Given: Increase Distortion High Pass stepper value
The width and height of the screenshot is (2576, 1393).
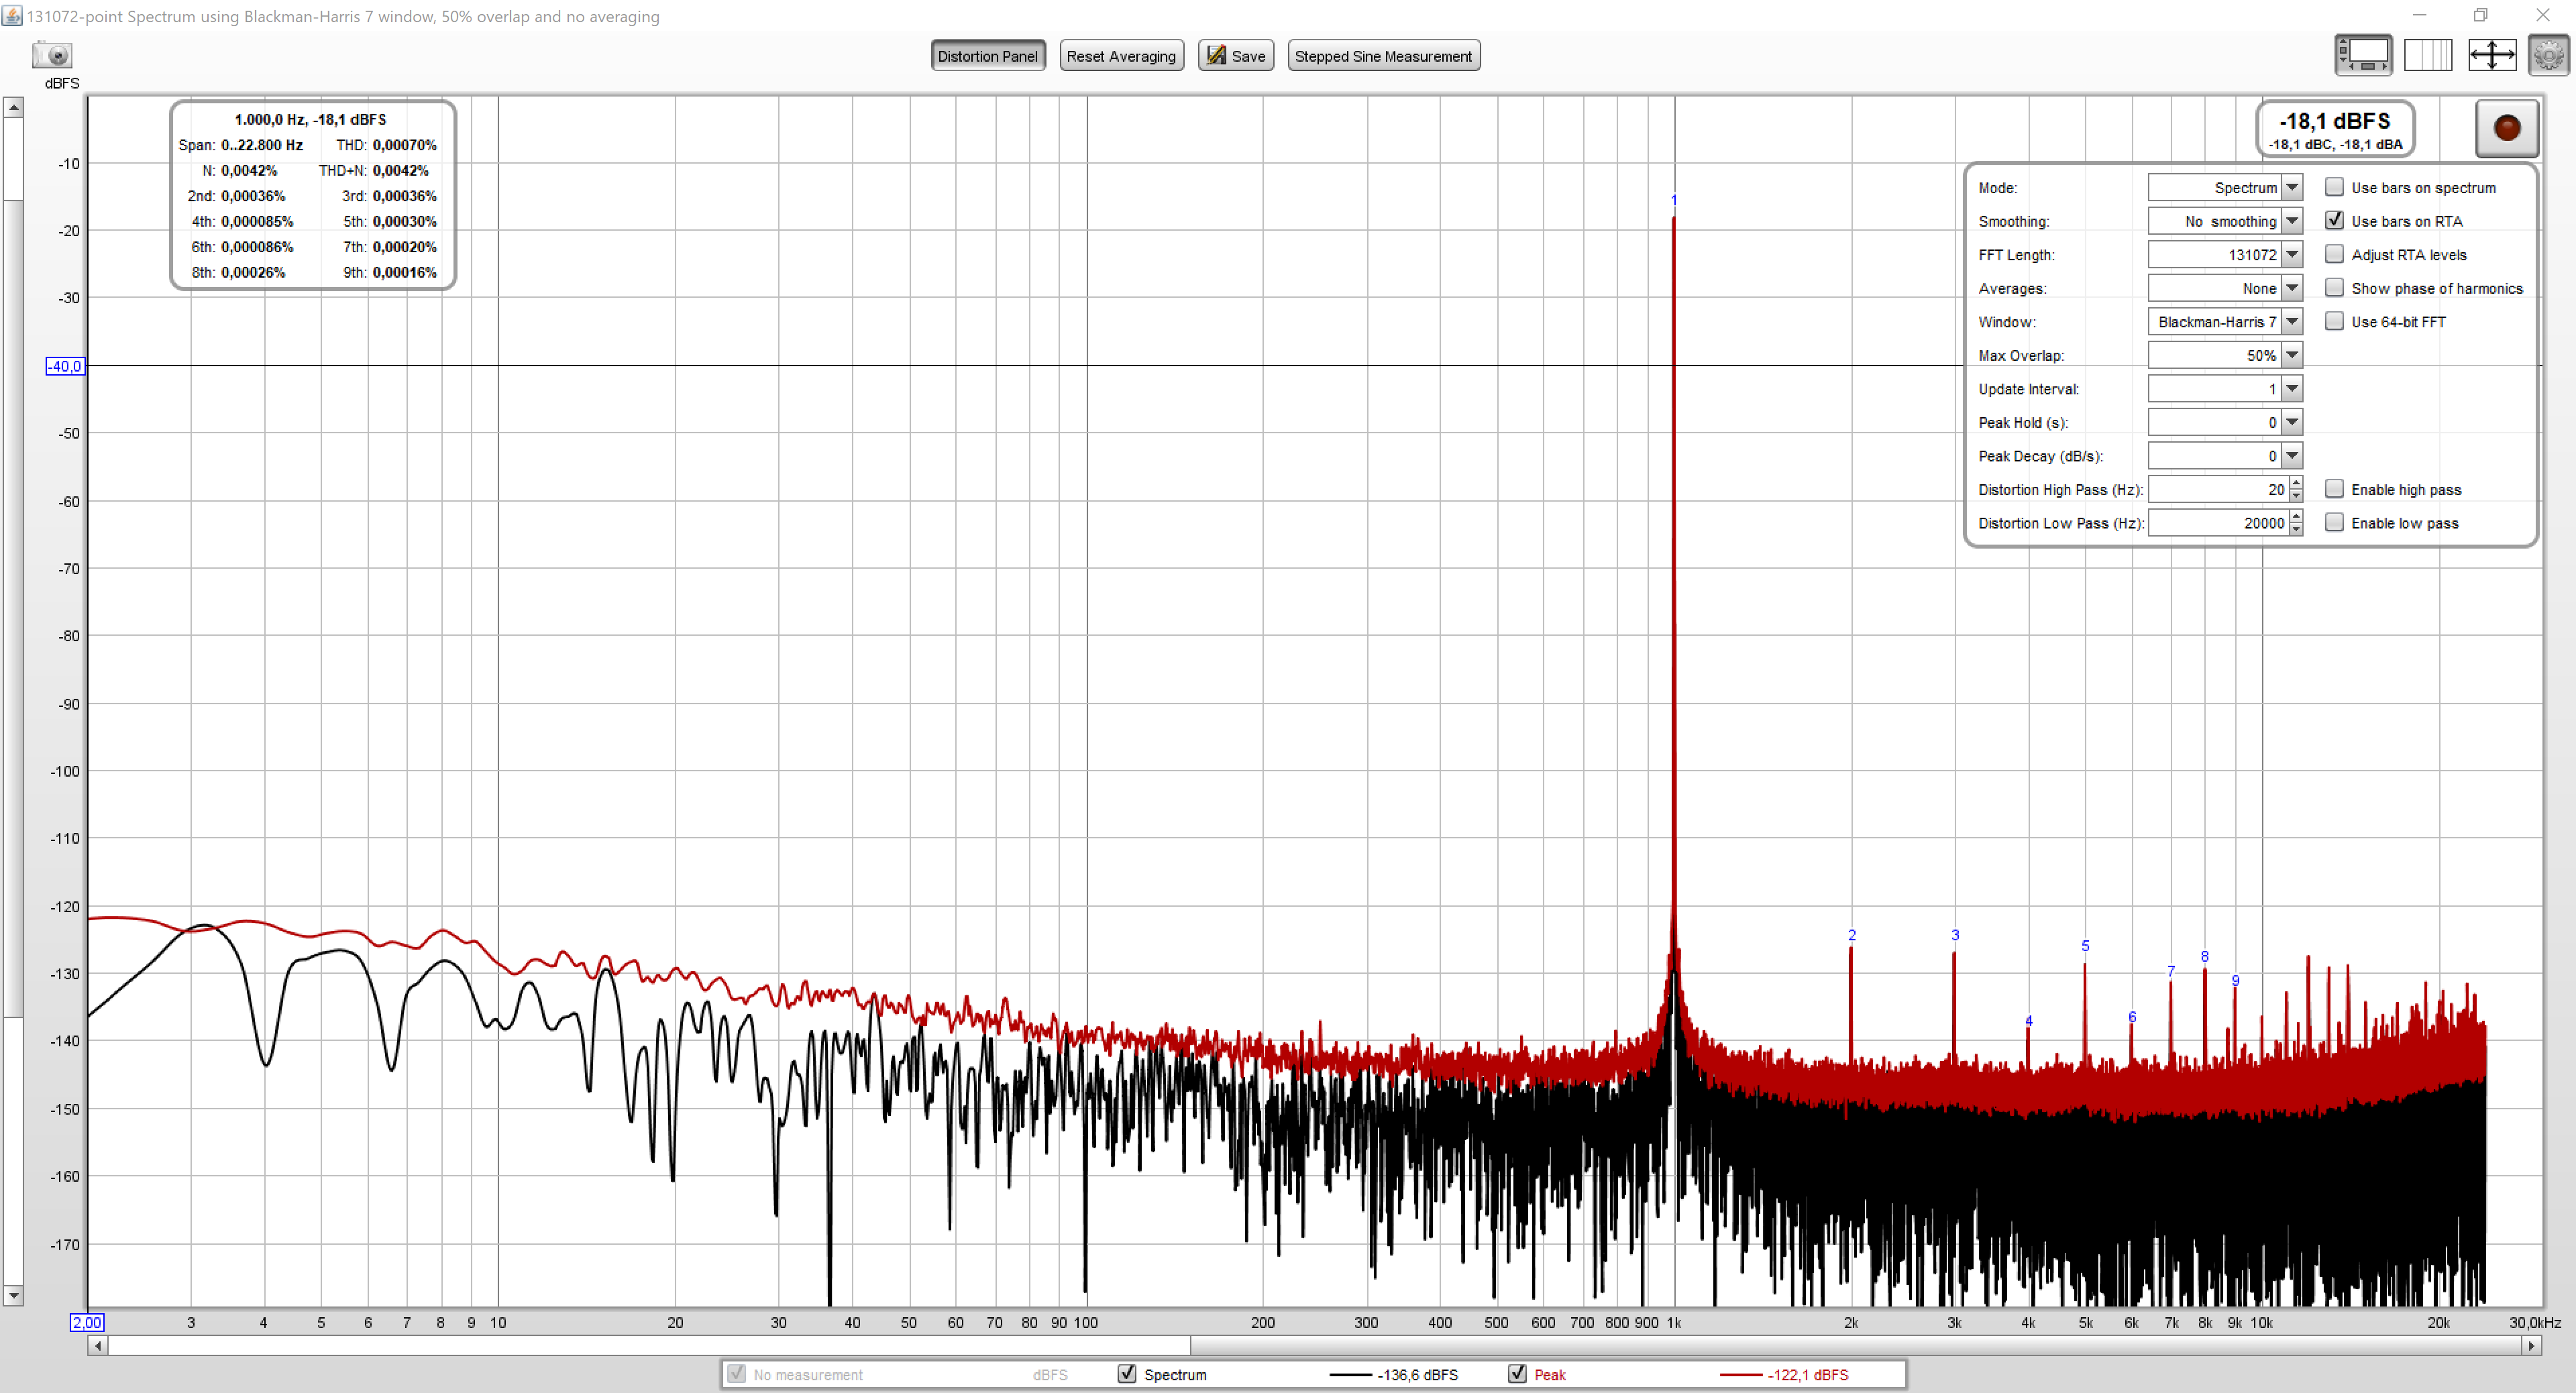Looking at the screenshot, I should click(2296, 484).
